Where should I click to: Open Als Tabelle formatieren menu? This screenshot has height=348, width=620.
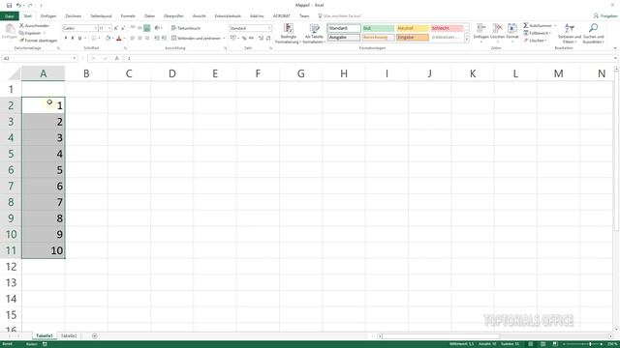pyautogui.click(x=314, y=33)
